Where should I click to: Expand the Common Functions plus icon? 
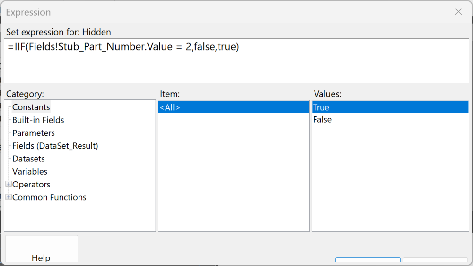coord(9,197)
